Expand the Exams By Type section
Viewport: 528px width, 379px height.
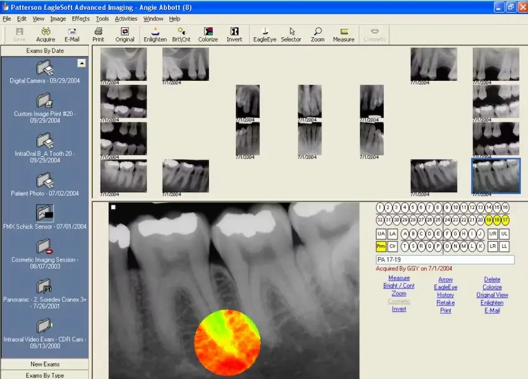43,375
